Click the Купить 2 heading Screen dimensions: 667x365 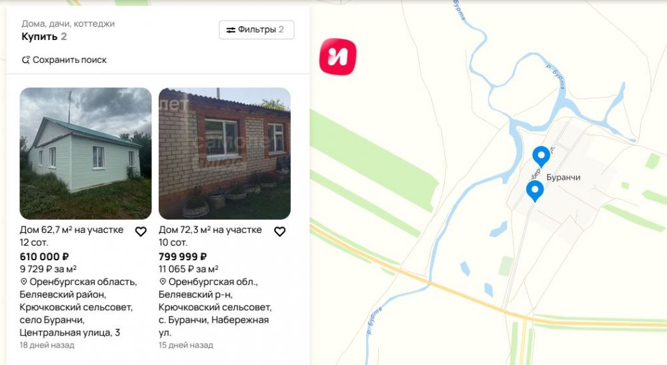coord(44,37)
